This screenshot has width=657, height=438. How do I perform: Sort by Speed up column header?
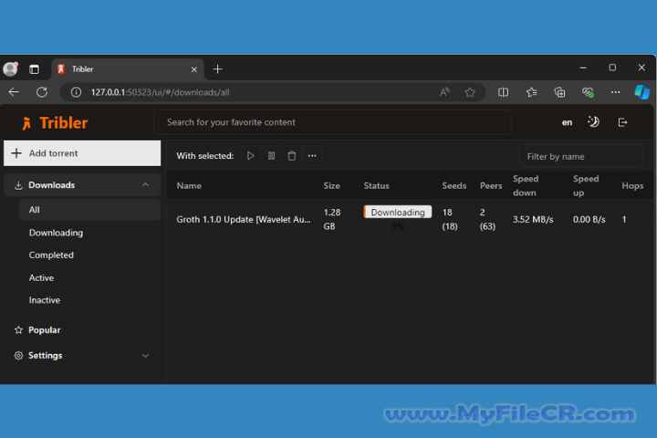tap(586, 185)
